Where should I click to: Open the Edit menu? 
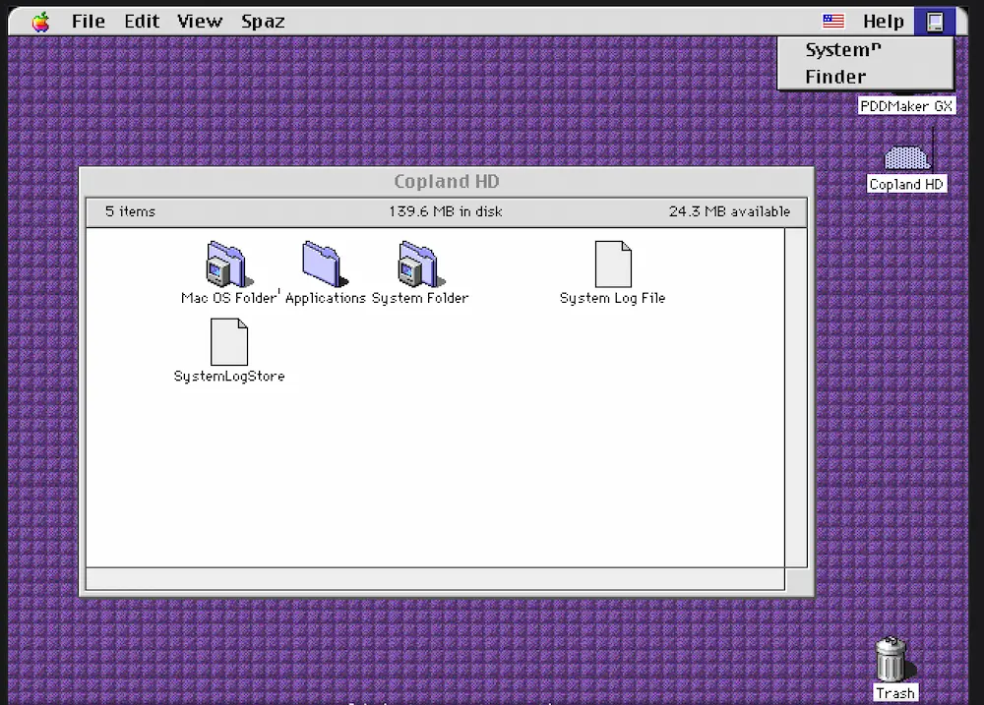141,22
